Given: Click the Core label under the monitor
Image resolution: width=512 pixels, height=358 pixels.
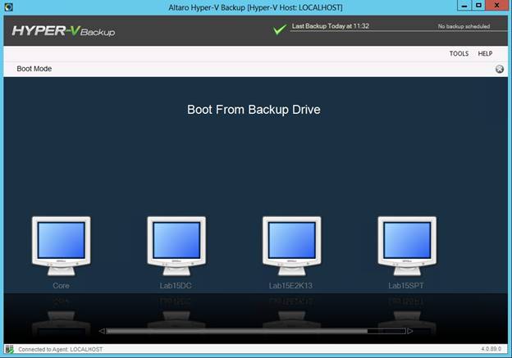Looking at the screenshot, I should point(61,286).
